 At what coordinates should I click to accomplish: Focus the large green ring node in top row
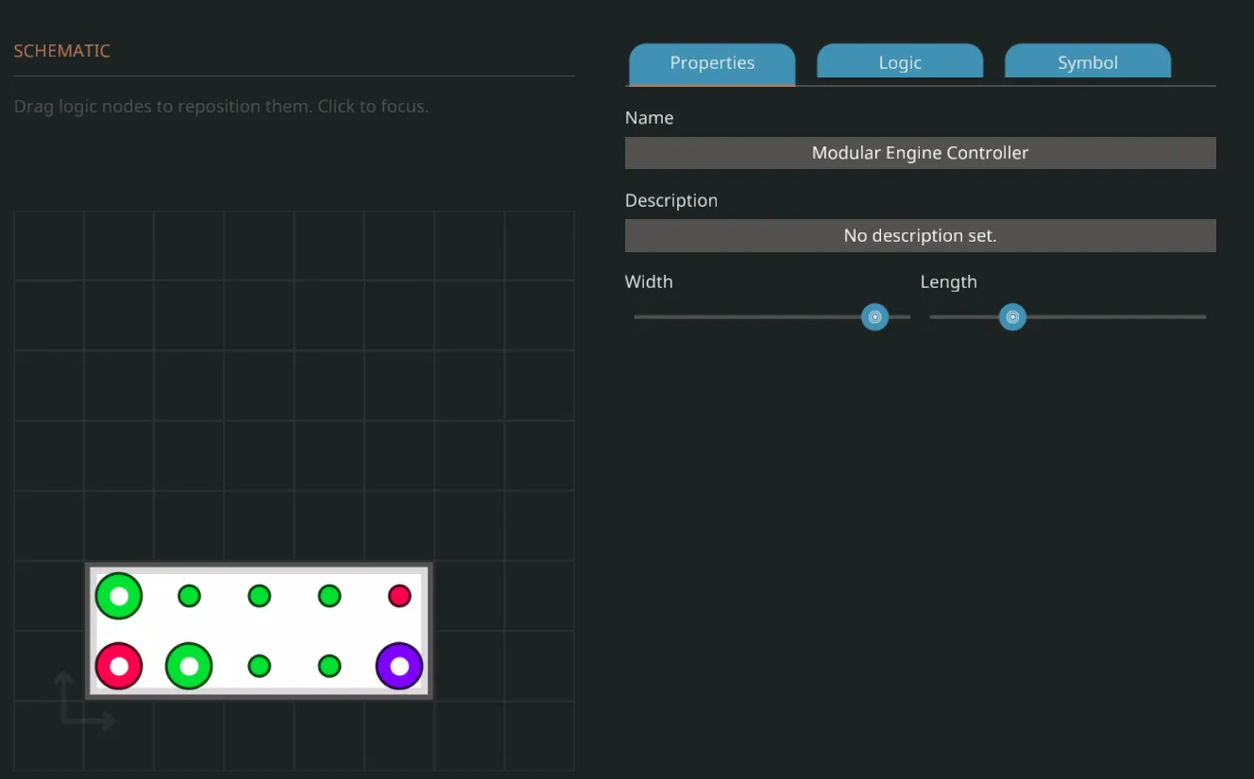[119, 596]
